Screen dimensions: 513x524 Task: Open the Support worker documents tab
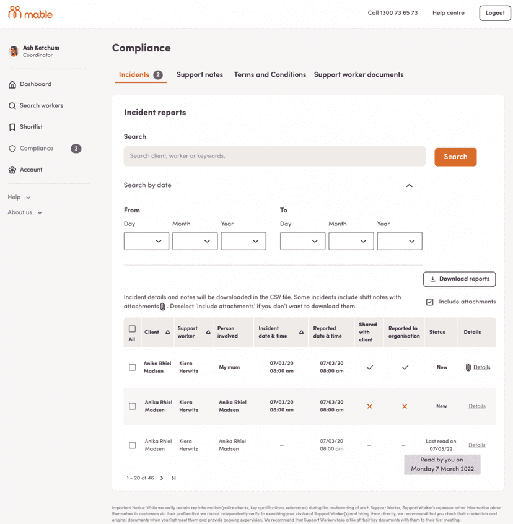point(359,74)
